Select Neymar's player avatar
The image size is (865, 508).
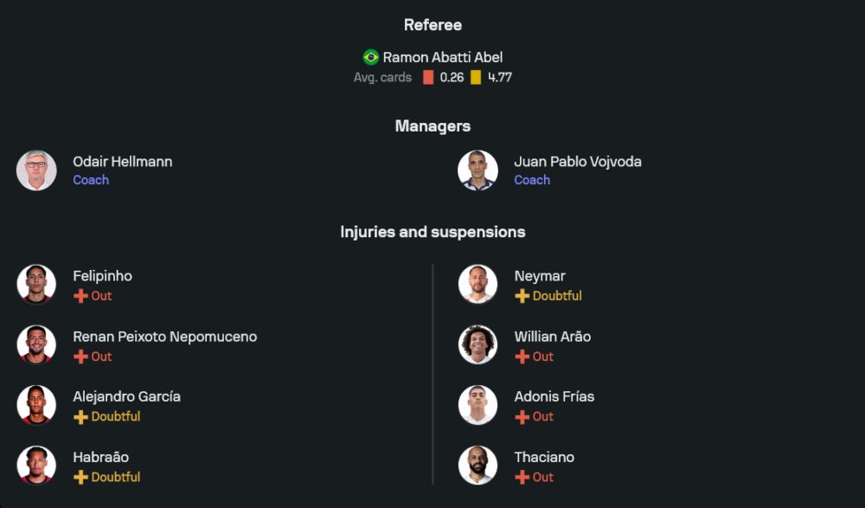(477, 285)
